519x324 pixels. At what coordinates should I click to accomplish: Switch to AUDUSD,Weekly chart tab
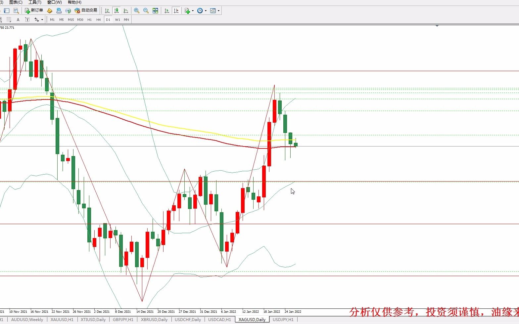(x=27, y=319)
